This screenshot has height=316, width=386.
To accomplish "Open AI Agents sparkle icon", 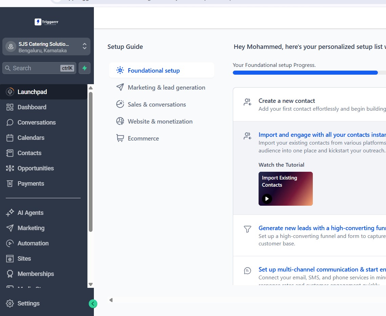I will point(10,213).
